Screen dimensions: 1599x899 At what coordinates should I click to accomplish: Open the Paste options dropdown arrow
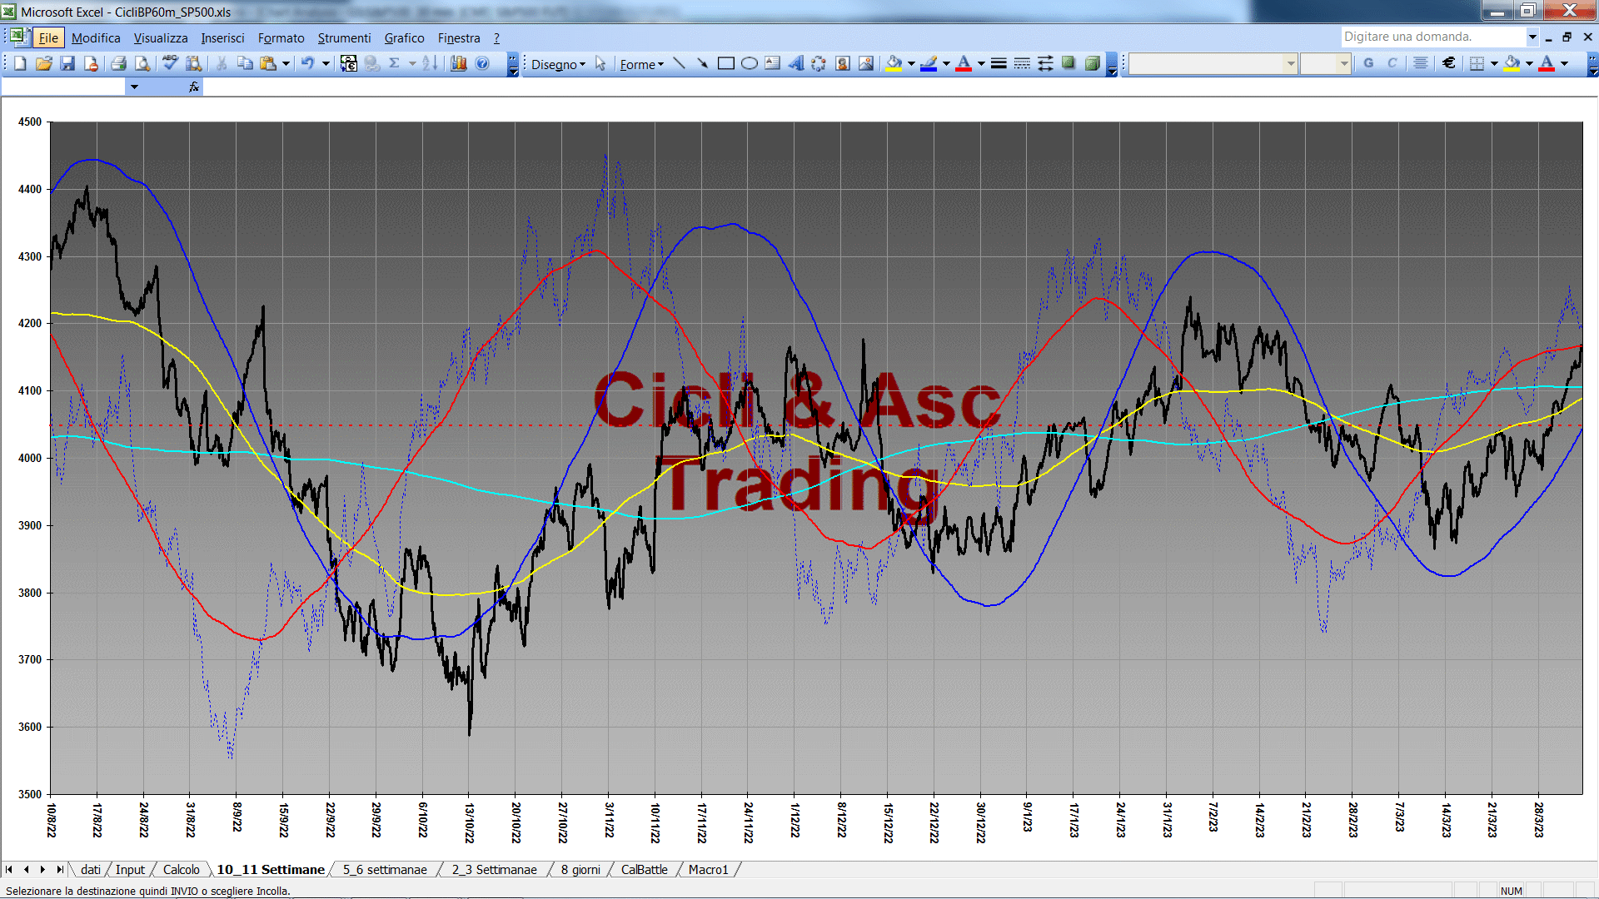(x=286, y=63)
